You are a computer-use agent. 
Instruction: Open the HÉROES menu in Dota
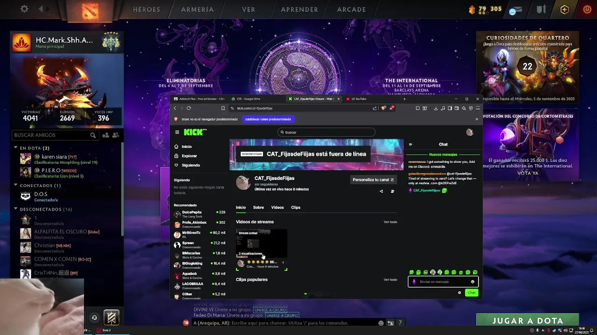tap(146, 9)
